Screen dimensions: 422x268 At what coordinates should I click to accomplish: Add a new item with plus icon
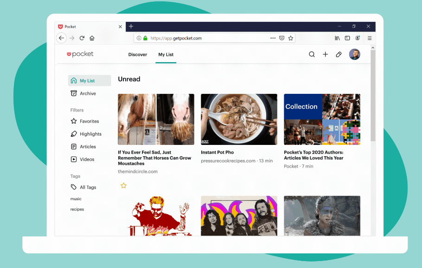click(326, 54)
